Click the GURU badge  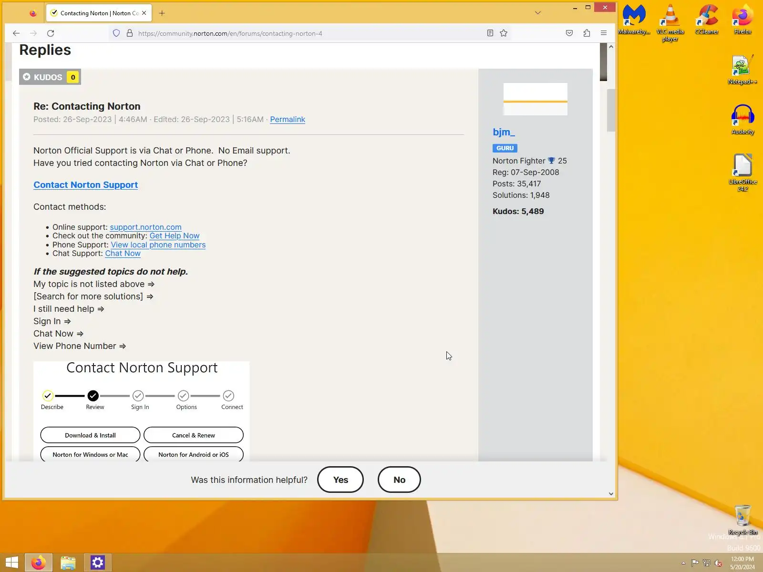tap(505, 148)
